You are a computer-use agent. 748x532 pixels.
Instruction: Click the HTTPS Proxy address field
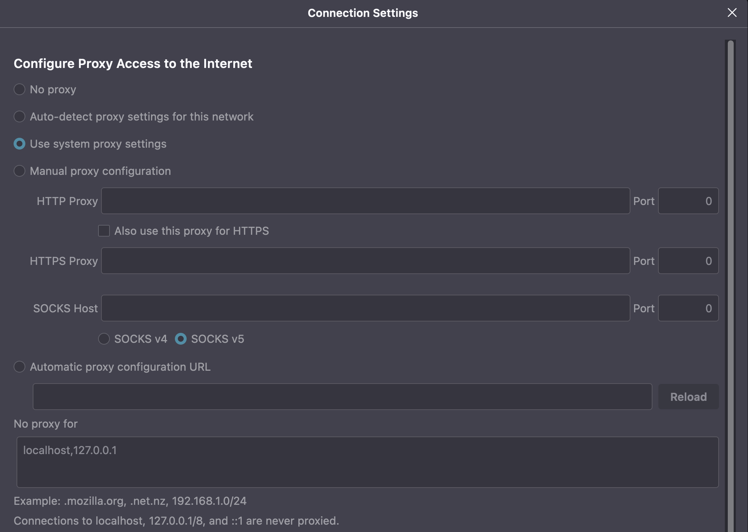365,261
